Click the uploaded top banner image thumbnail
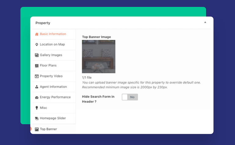Viewport: 235px width, 145px height. (99, 57)
